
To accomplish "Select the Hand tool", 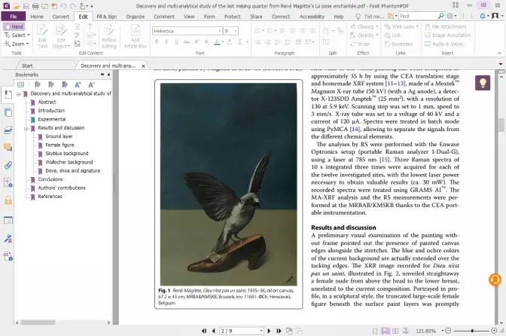I will coord(14,26).
